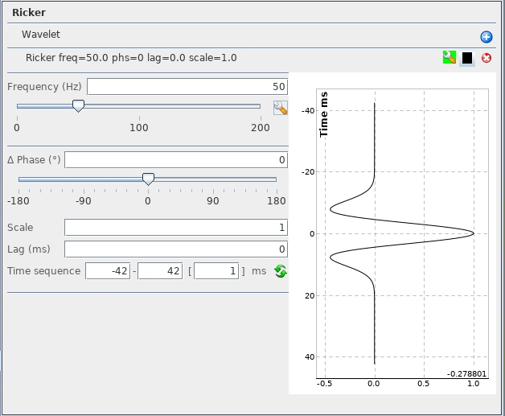Click the Wavelet section header
This screenshot has width=505, height=416.
pos(40,34)
